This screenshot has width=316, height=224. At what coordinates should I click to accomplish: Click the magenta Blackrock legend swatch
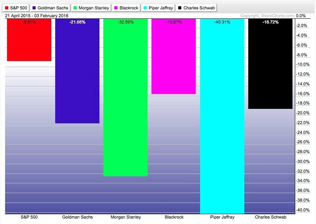116,8
